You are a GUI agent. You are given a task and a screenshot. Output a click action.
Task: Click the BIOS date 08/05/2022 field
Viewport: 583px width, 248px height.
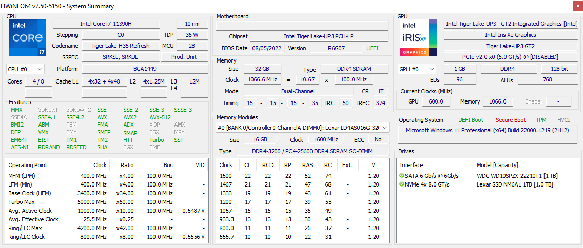pyautogui.click(x=268, y=48)
